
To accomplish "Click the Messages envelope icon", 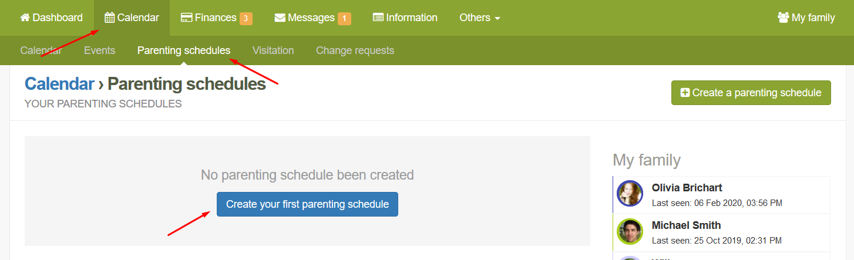I will [x=280, y=18].
